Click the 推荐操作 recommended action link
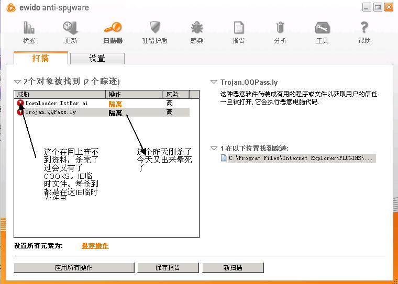The width and height of the screenshot is (398, 284). [95, 246]
